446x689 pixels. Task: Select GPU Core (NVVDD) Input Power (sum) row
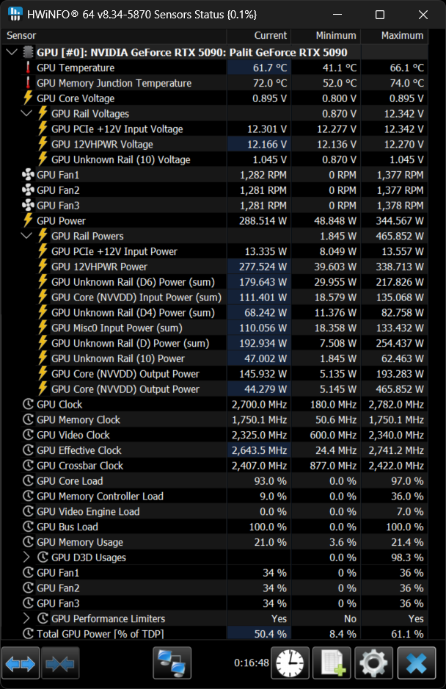click(x=215, y=297)
